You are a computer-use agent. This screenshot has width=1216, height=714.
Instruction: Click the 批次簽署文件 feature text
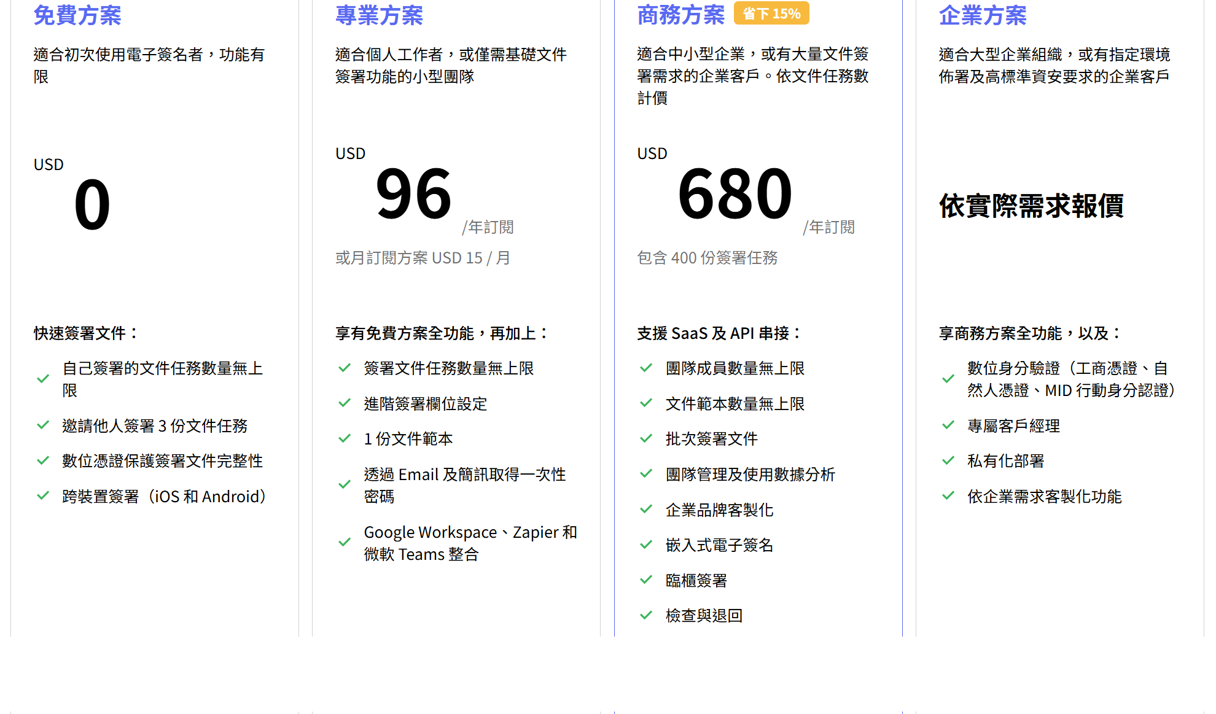pos(712,439)
